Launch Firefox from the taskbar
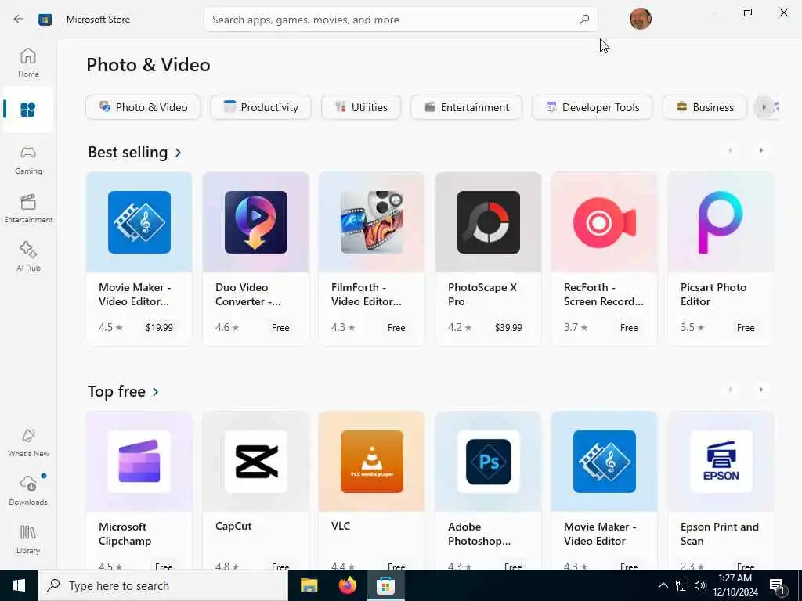The image size is (802, 601). (347, 585)
